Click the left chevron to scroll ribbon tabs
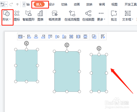Screen dimensions: 137x112 click(24, 4)
